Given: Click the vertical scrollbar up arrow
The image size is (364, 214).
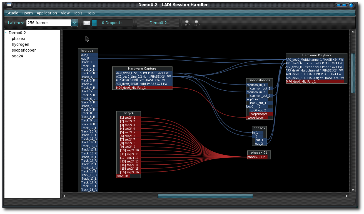Looking at the screenshot, I should (353, 32).
